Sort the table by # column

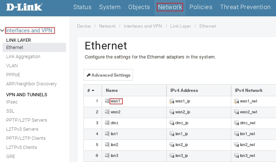91,90
